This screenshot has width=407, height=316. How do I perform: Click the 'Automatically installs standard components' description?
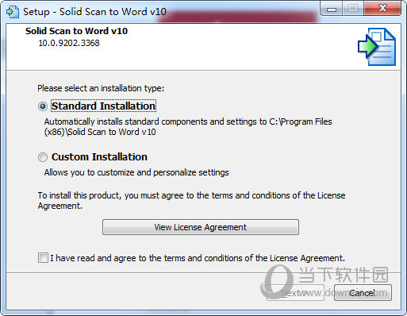click(188, 127)
